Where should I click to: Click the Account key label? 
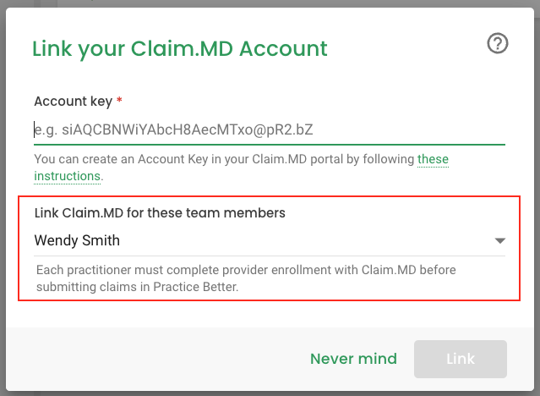[73, 102]
